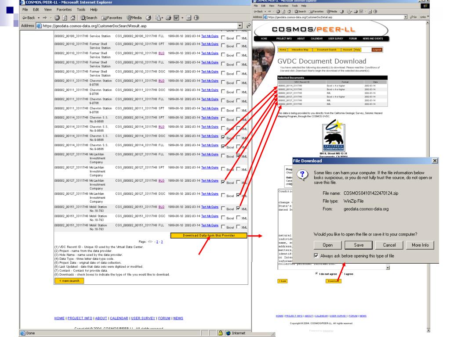
Task: Click the Messenger icon in the left browser toolbar
Action: coord(196,18)
